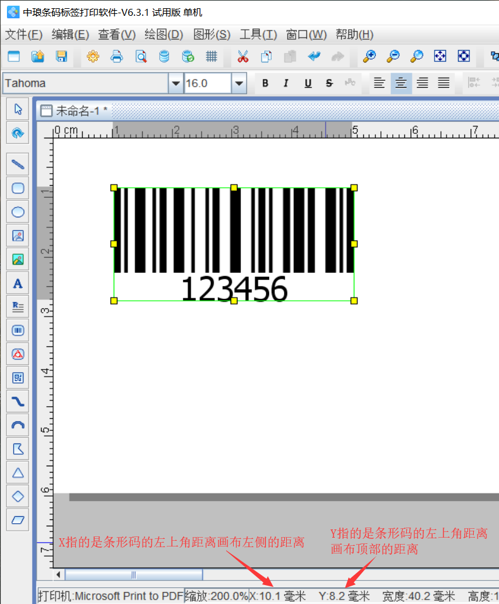The width and height of the screenshot is (499, 604).
Task: Zoom out with minus magnifier
Action: pos(393,57)
